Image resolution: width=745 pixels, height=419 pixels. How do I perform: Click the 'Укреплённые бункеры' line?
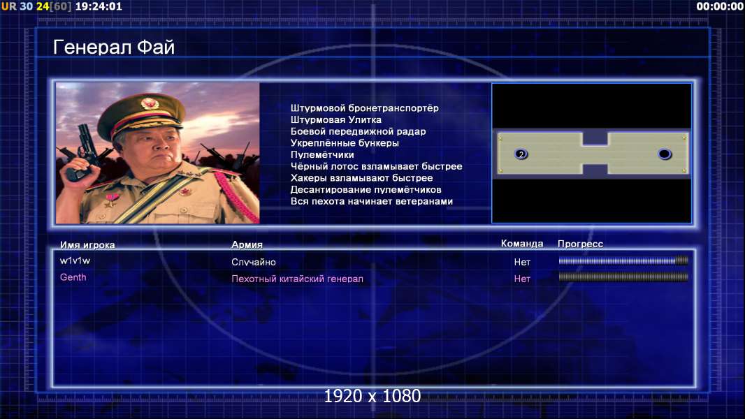tap(345, 143)
